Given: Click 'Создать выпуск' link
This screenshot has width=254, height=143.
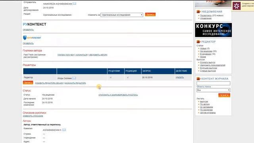Looking at the screenshot, I should pyautogui.click(x=208, y=62).
